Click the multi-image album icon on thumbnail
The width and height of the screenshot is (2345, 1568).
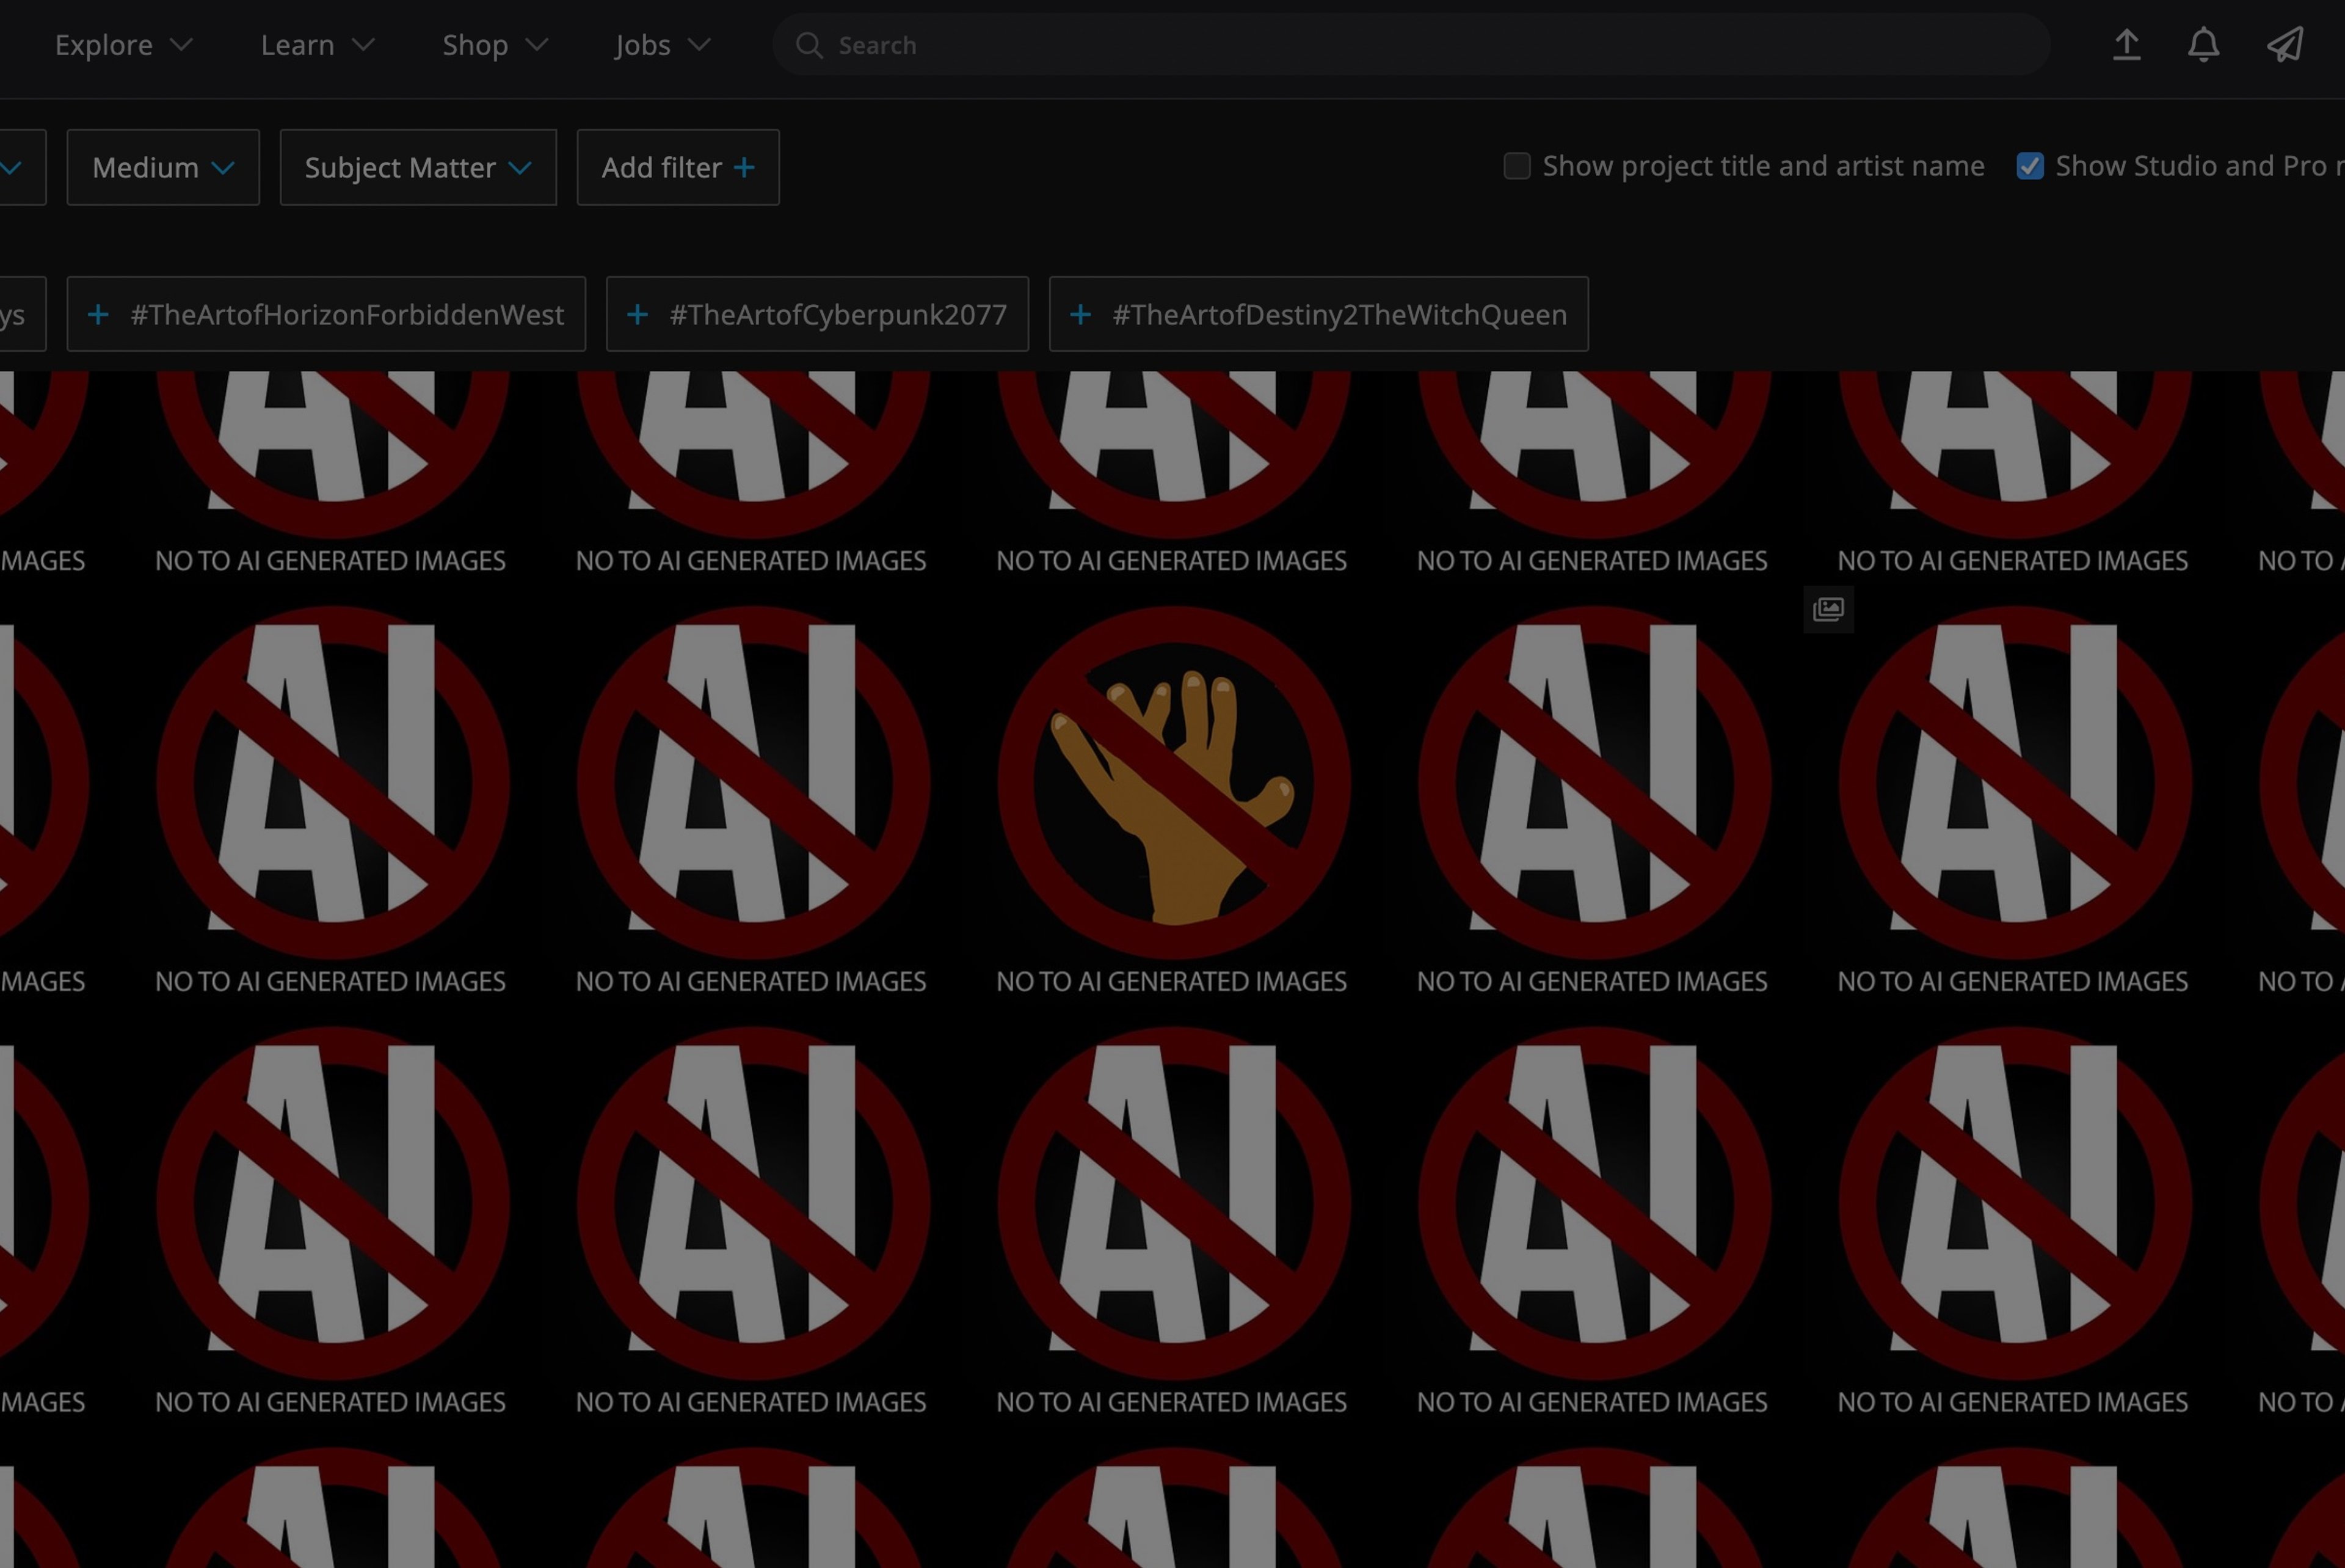click(x=1828, y=609)
